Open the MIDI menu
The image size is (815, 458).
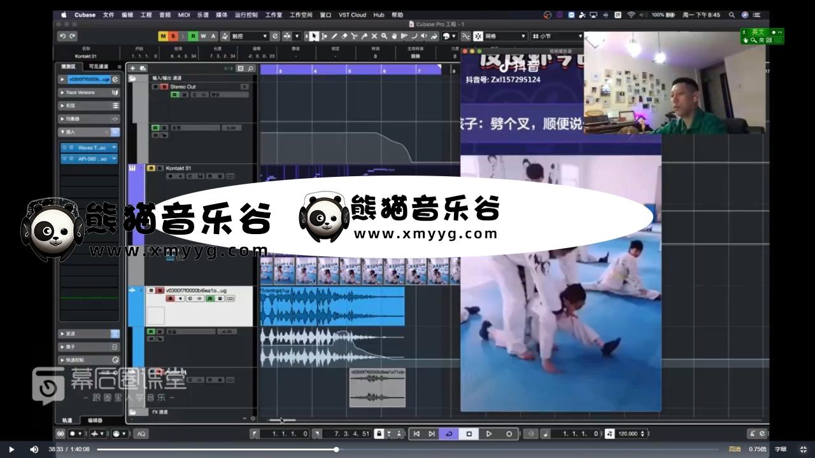pyautogui.click(x=183, y=15)
